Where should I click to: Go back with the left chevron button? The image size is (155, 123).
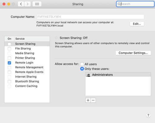pos(21,4)
